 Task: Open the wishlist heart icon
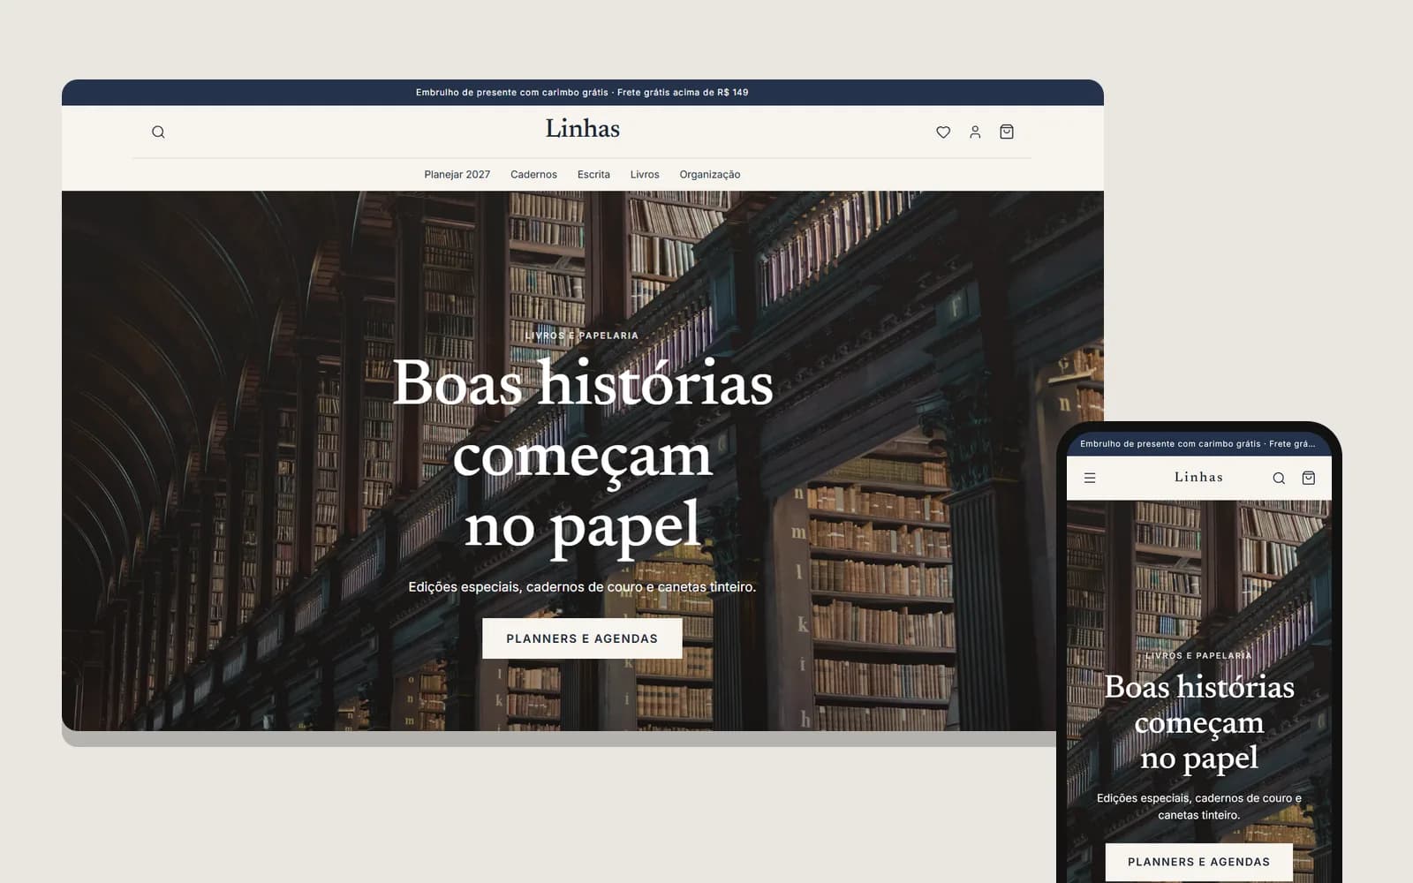pos(943,132)
